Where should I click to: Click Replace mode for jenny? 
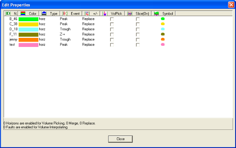click(88, 39)
